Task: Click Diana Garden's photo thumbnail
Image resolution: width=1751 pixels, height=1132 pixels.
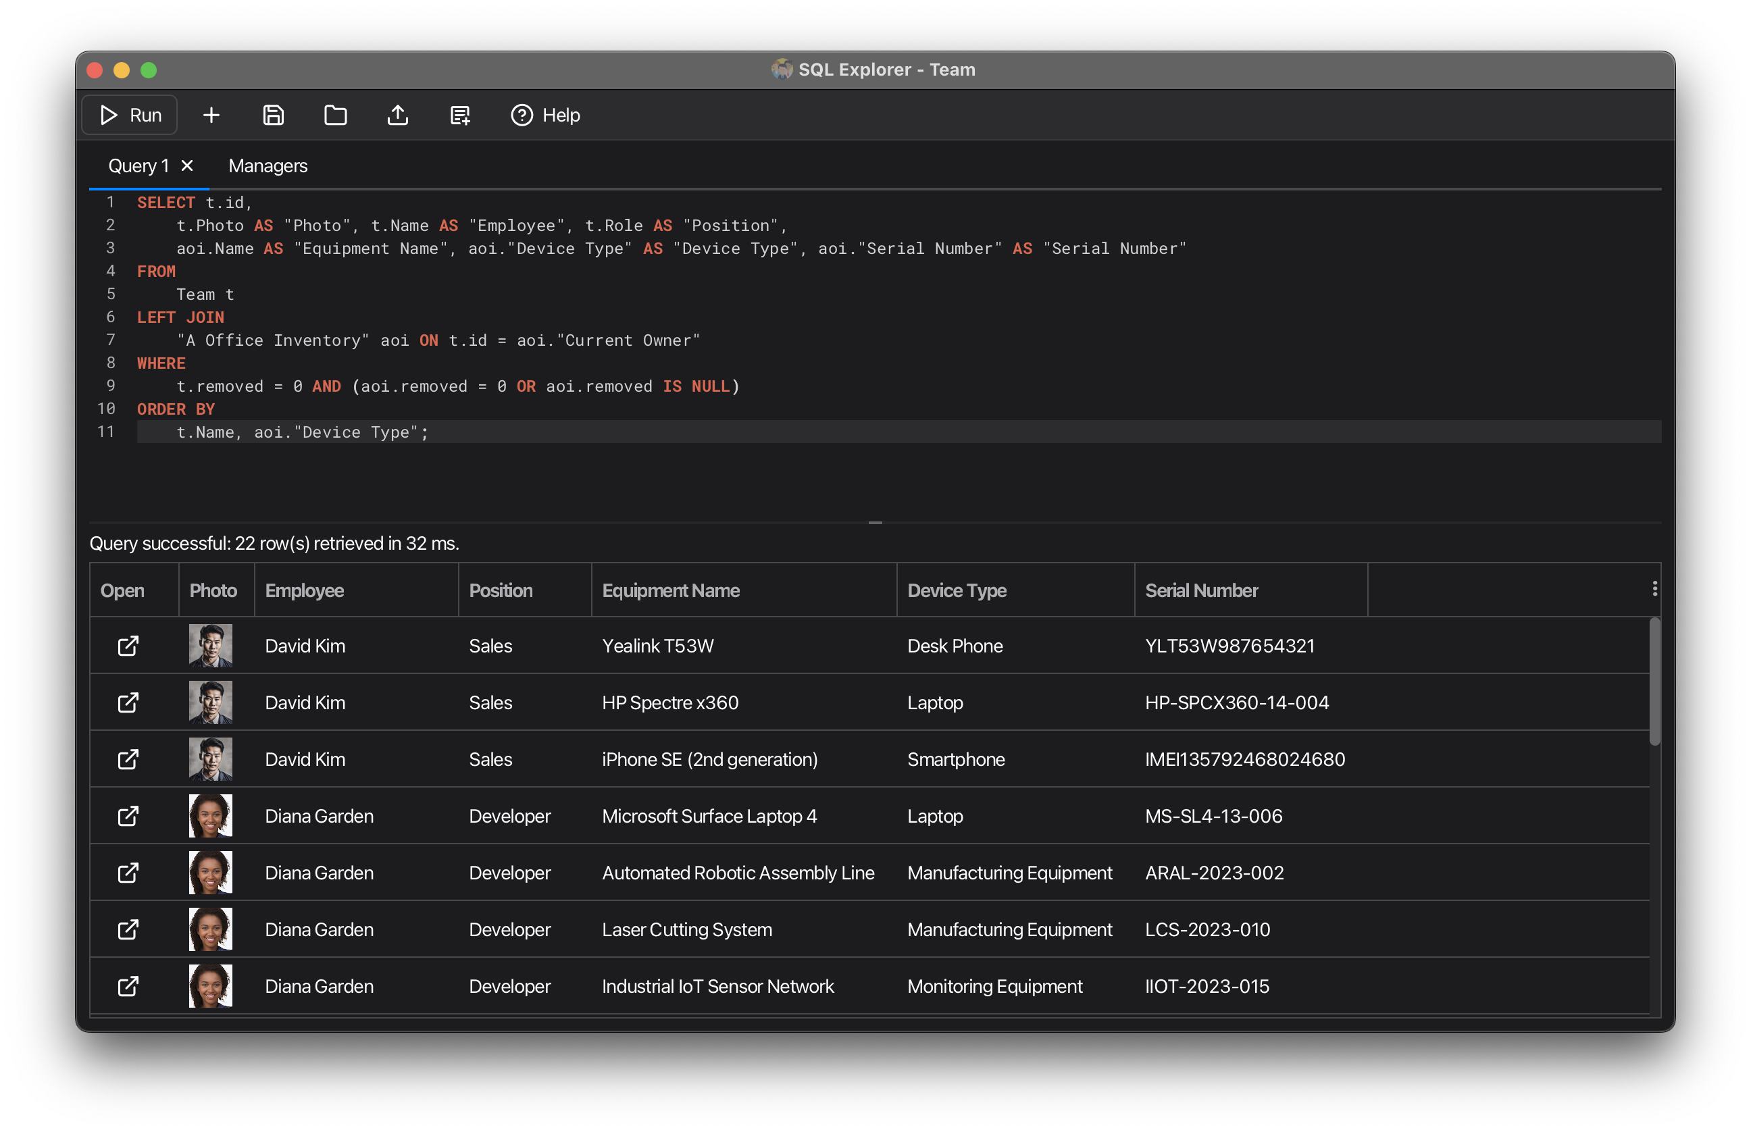Action: pyautogui.click(x=209, y=816)
